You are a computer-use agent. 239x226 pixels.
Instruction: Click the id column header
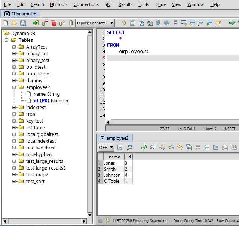[129, 157]
